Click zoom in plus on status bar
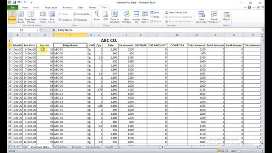Image resolution: width=272 pixels, height=153 pixels. tap(262, 151)
